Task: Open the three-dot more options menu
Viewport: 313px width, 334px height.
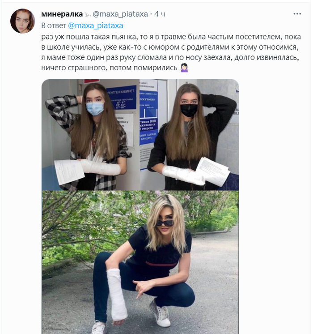Action: pyautogui.click(x=297, y=14)
